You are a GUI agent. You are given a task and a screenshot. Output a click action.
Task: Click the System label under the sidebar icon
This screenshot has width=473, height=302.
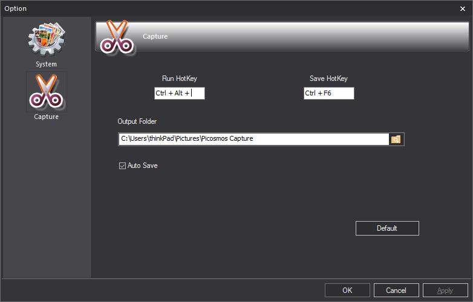click(x=46, y=64)
